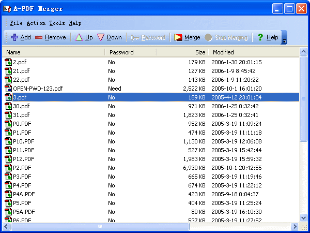Click the Stop Merging circle icon
Screen dimensions: 310x233
(x=208, y=37)
